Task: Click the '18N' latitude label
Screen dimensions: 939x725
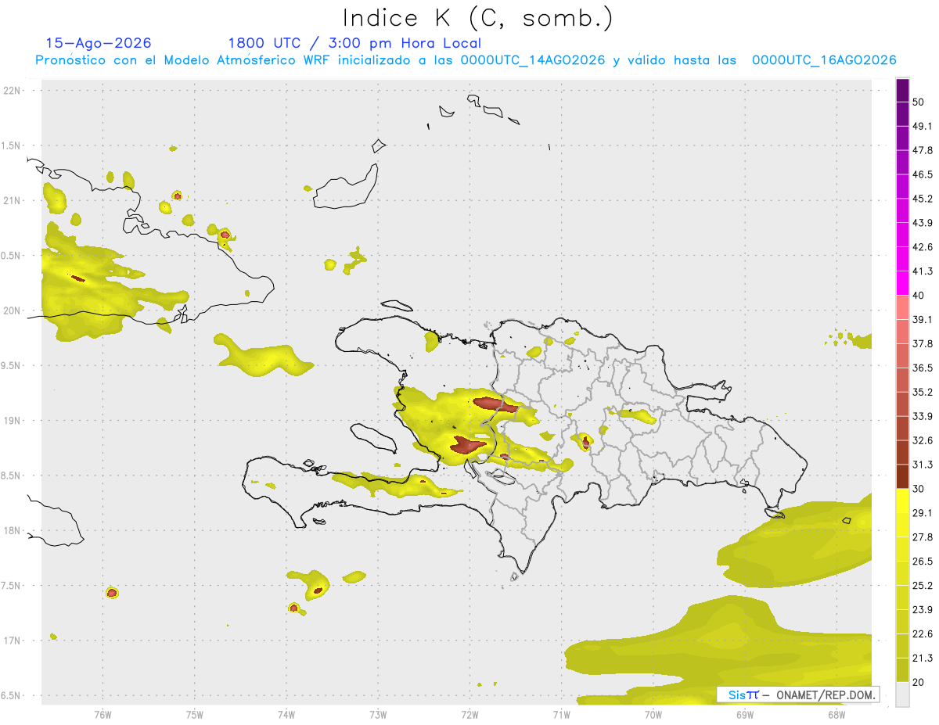Action: (x=12, y=531)
